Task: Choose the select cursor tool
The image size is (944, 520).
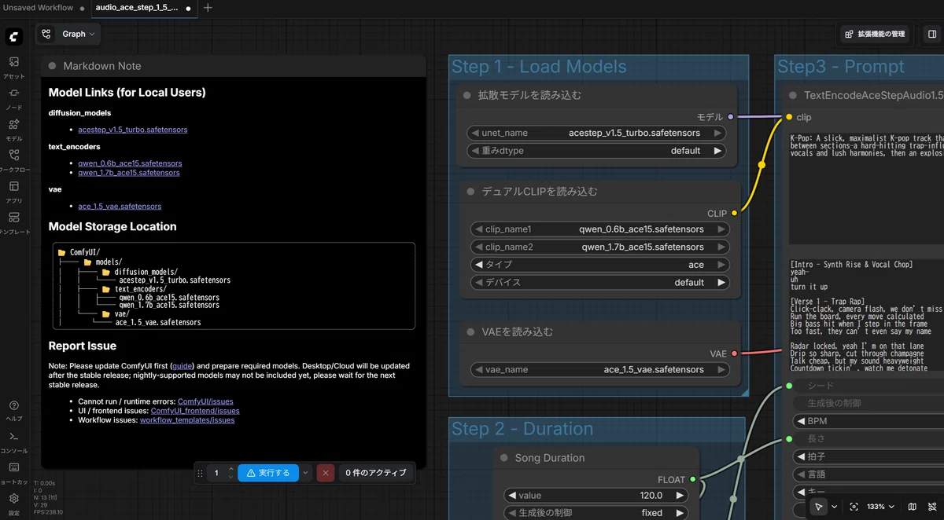Action: pyautogui.click(x=819, y=507)
